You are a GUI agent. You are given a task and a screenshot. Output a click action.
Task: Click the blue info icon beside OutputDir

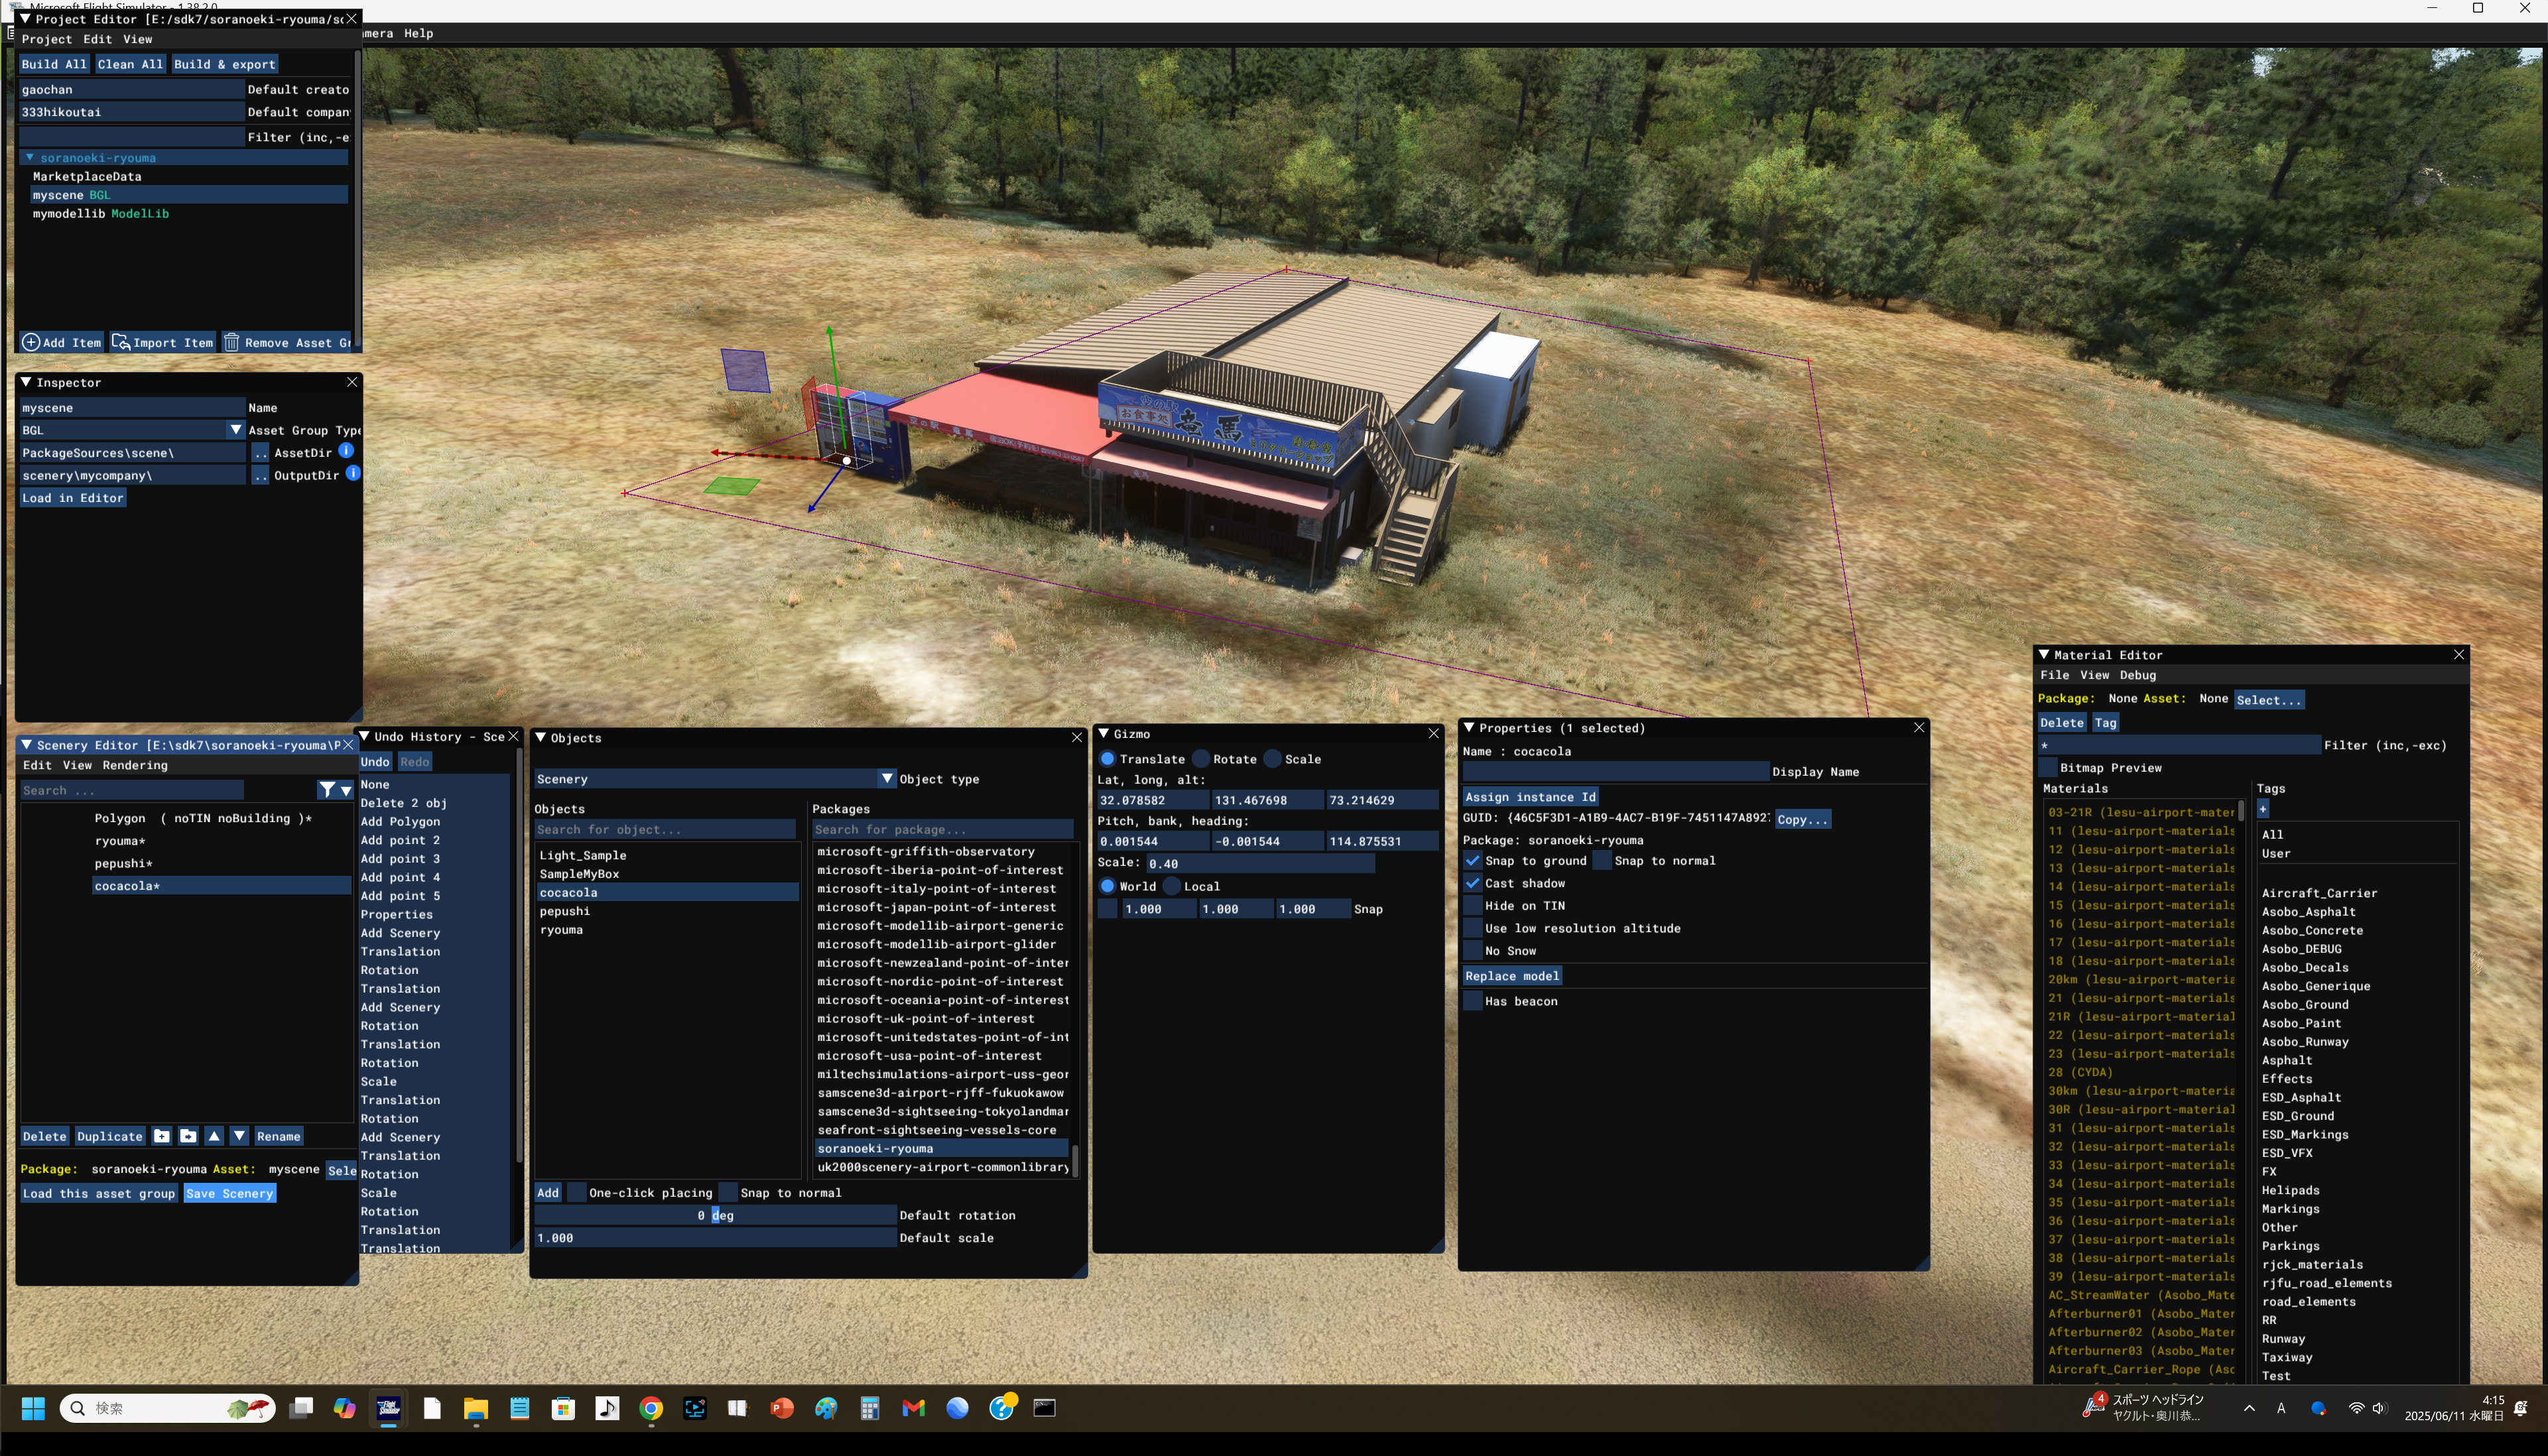click(353, 474)
